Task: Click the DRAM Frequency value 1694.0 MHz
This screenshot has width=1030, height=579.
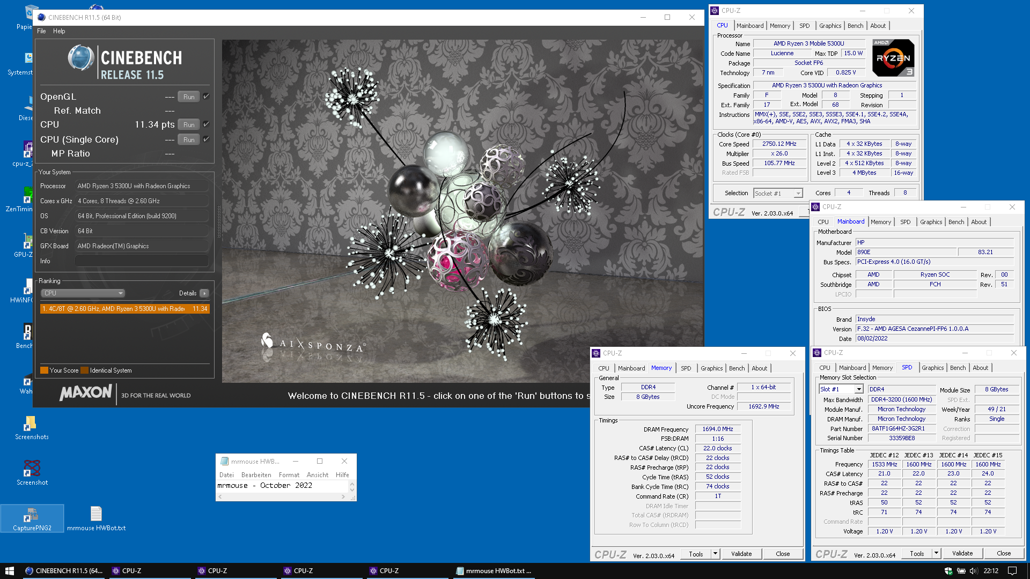Action: (718, 429)
